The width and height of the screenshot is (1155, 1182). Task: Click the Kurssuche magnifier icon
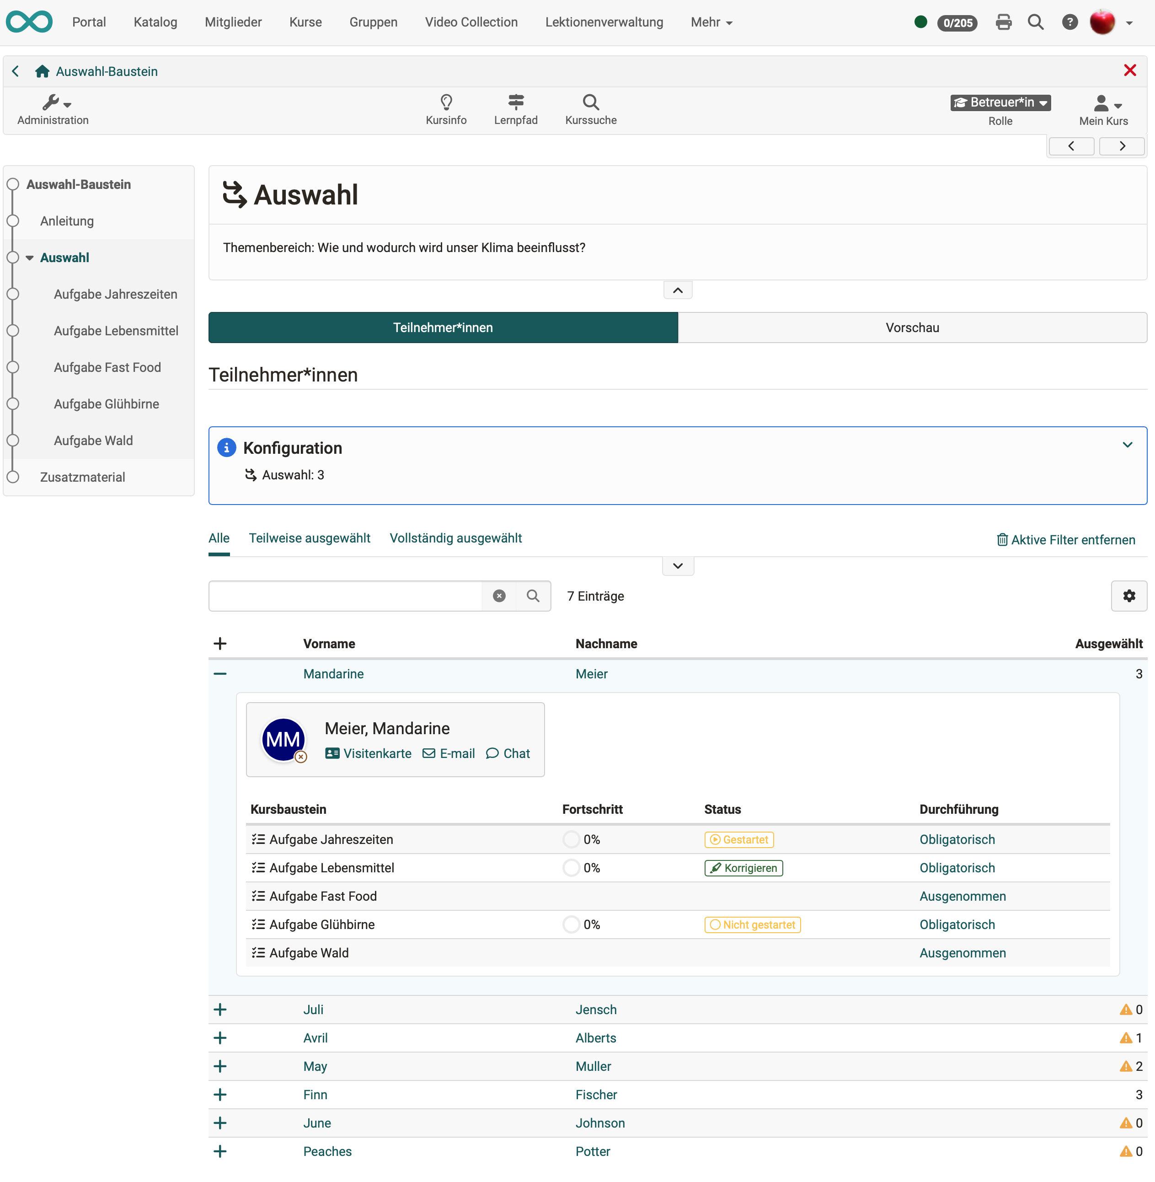[x=590, y=102]
